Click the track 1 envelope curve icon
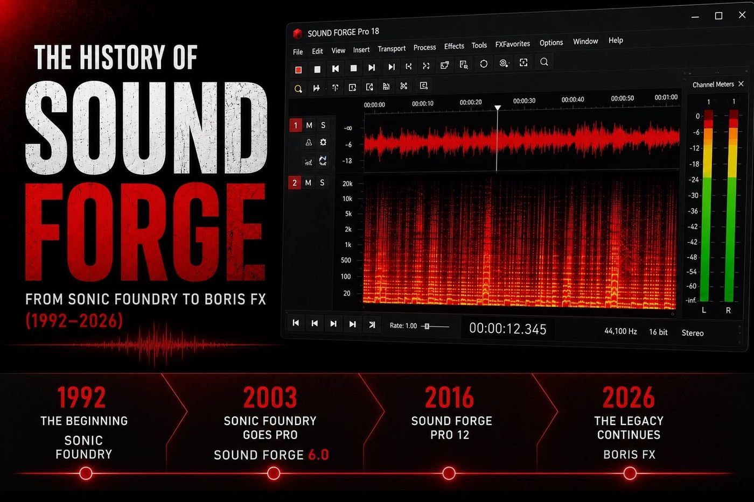Screen dimensions: 754x502 (x=323, y=160)
